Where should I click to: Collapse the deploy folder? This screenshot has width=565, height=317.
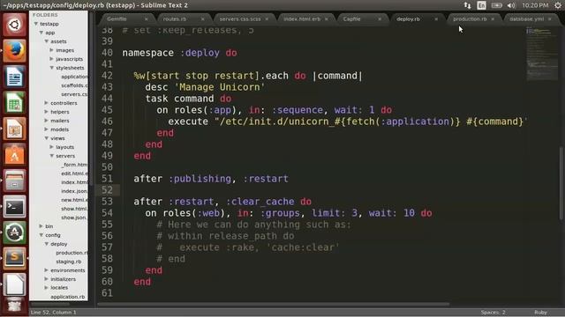pyautogui.click(x=47, y=244)
